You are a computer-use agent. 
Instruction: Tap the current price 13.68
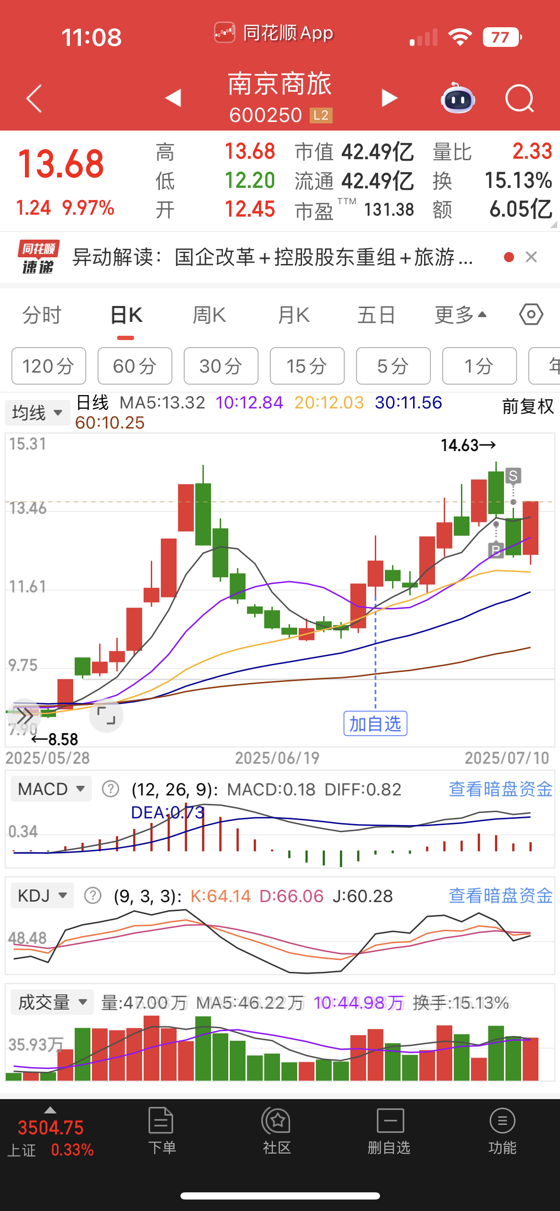pos(61,164)
